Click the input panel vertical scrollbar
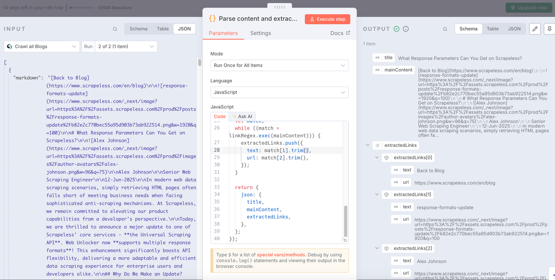 click(x=200, y=63)
